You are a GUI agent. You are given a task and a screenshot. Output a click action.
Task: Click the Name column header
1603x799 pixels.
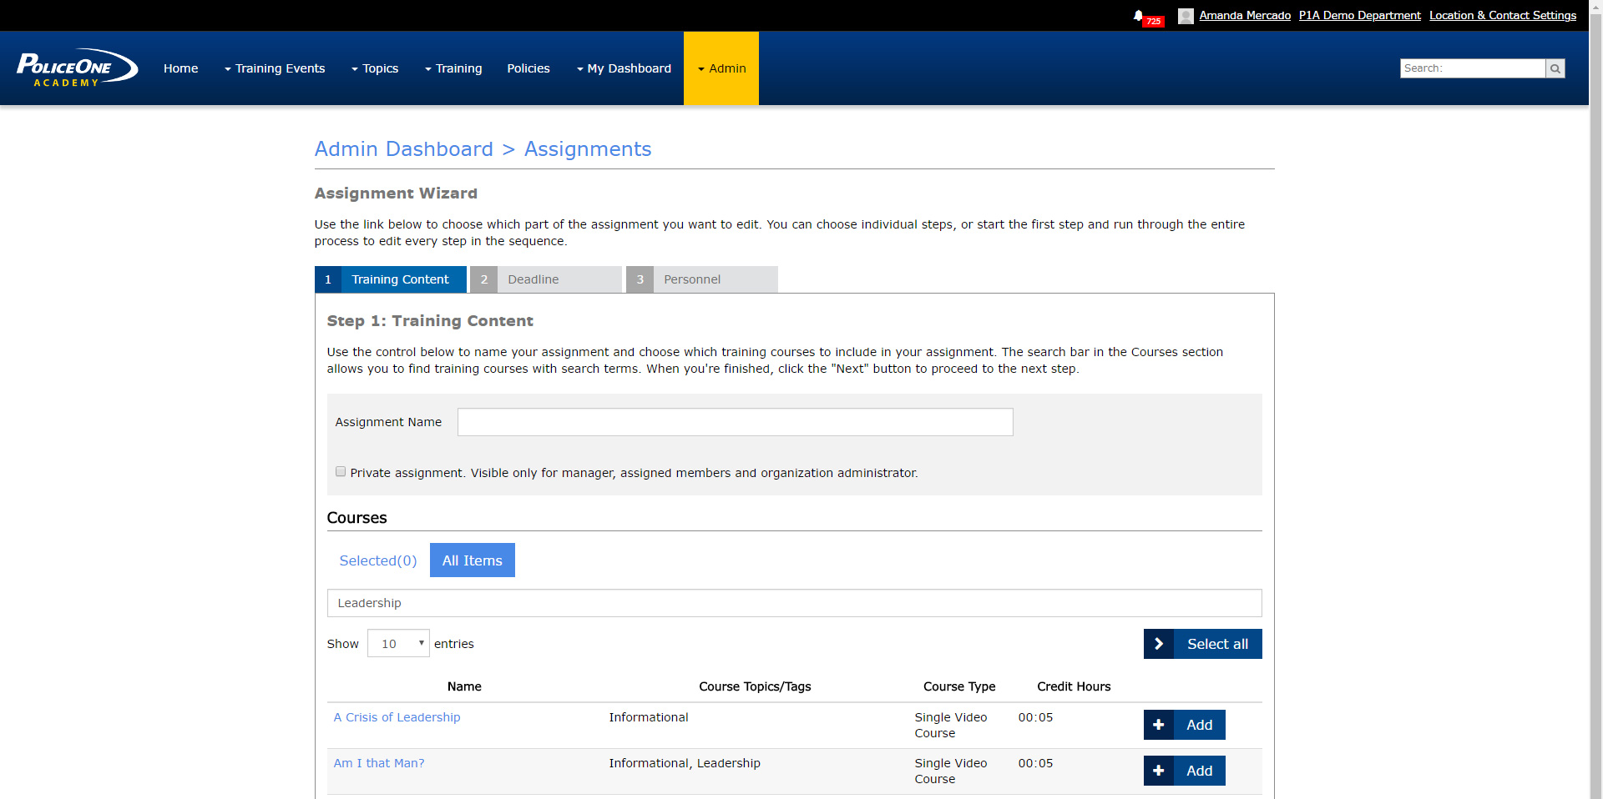pos(464,686)
